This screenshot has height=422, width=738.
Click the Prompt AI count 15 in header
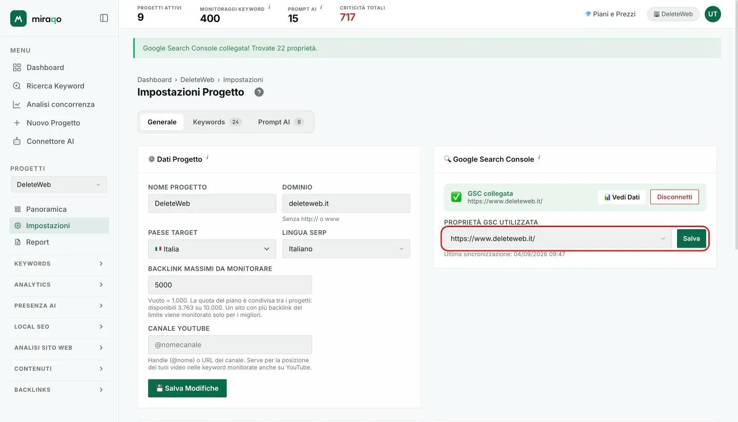pyautogui.click(x=293, y=18)
